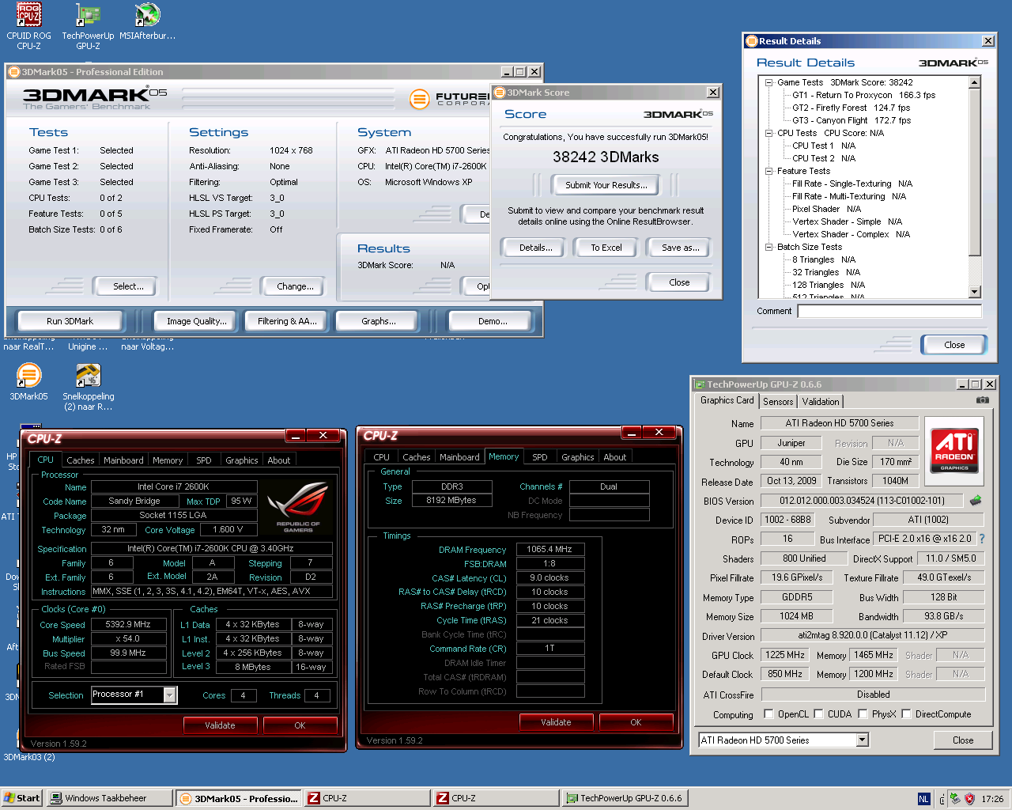Select the GT2 - Firefly Forest result row
Image resolution: width=1012 pixels, height=810 pixels.
(x=851, y=108)
